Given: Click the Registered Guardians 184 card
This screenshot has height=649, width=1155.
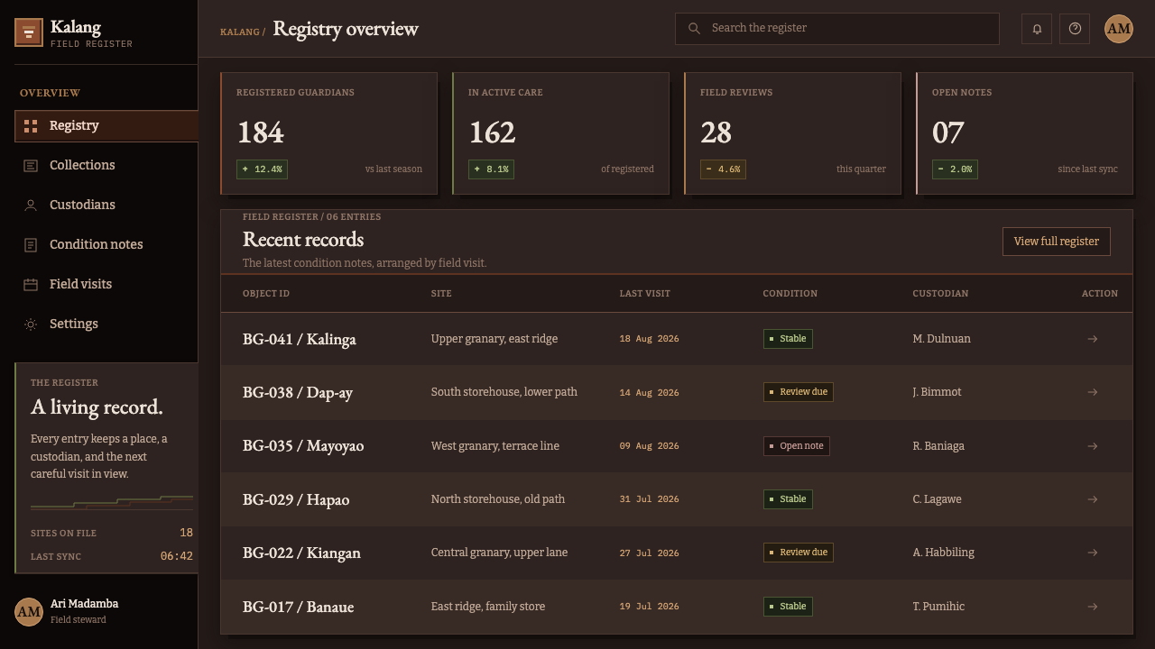Looking at the screenshot, I should [328, 133].
